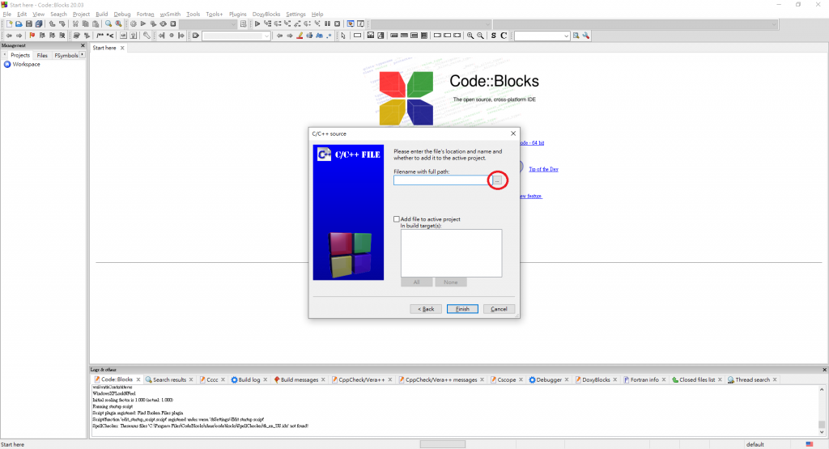Image resolution: width=829 pixels, height=449 pixels.
Task: Click the Build gear icon
Action: 134,23
